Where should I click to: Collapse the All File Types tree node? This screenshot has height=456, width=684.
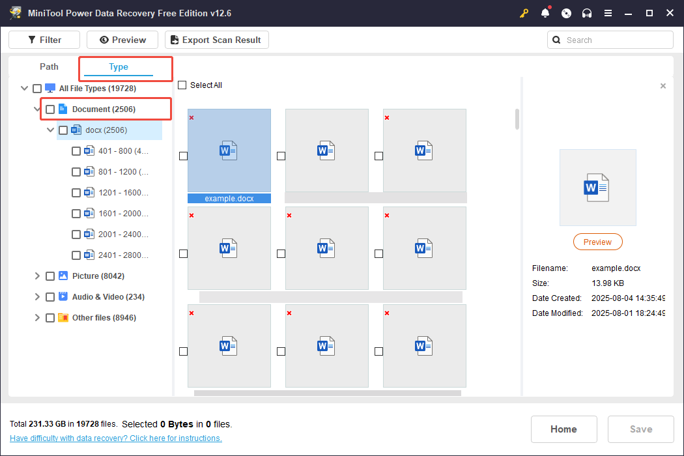pos(25,88)
